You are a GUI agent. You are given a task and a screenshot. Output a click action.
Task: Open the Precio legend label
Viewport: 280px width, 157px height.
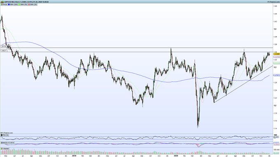tap(5, 5)
